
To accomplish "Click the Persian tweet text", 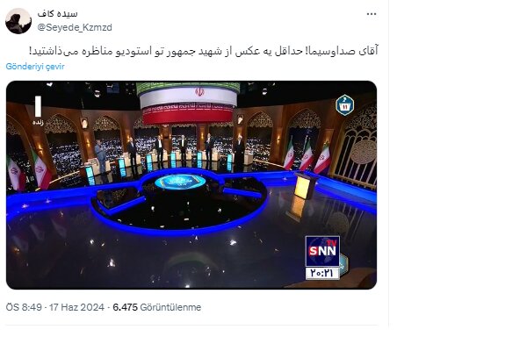I will pyautogui.click(x=204, y=51).
